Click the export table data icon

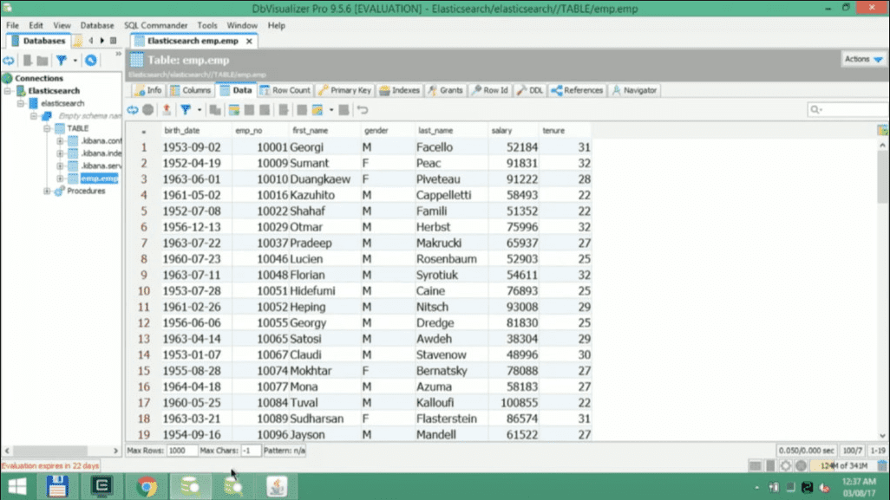167,110
